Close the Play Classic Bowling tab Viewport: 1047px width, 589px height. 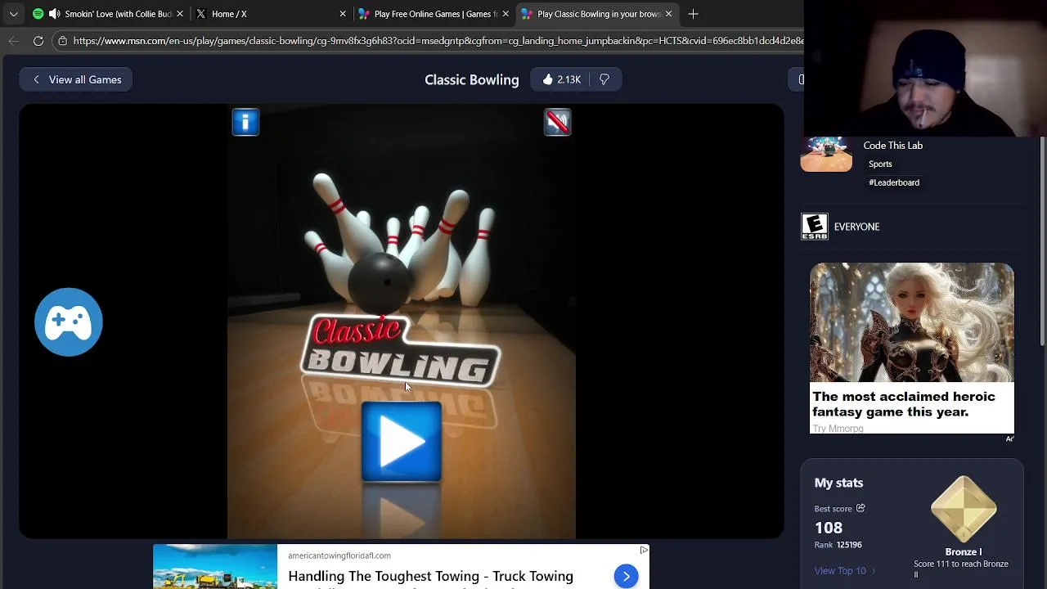point(668,14)
